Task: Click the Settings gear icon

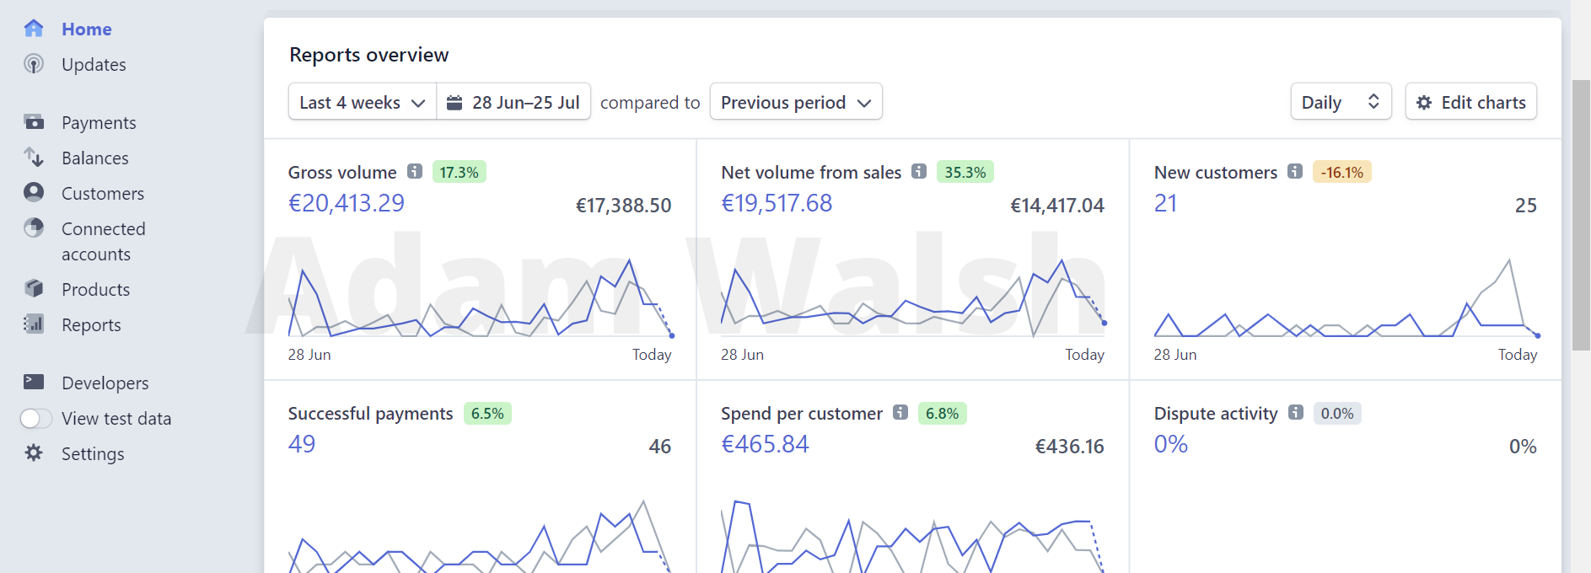Action: point(34,453)
